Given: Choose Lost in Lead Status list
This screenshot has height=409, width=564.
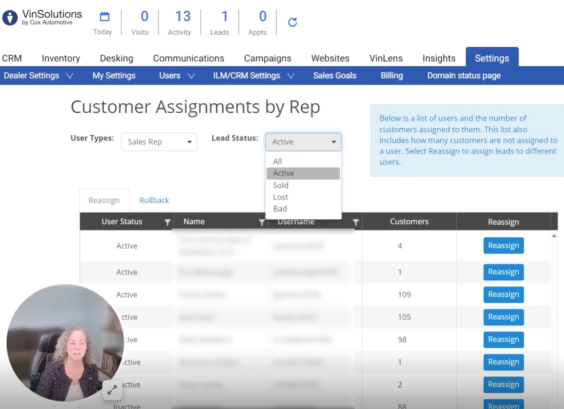Looking at the screenshot, I should [303, 197].
